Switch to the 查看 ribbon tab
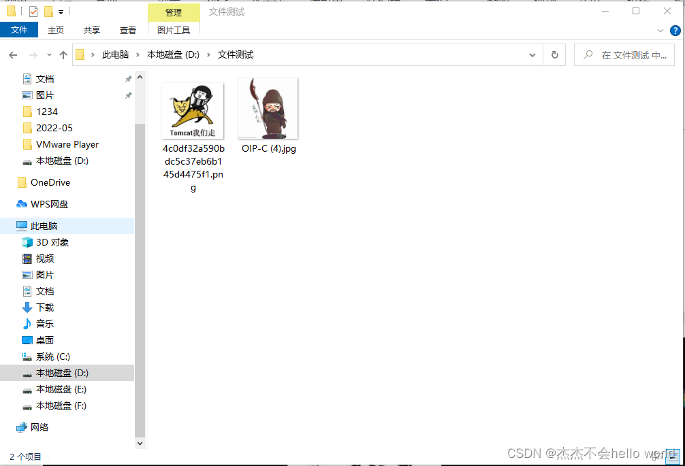685x466 pixels. [127, 30]
